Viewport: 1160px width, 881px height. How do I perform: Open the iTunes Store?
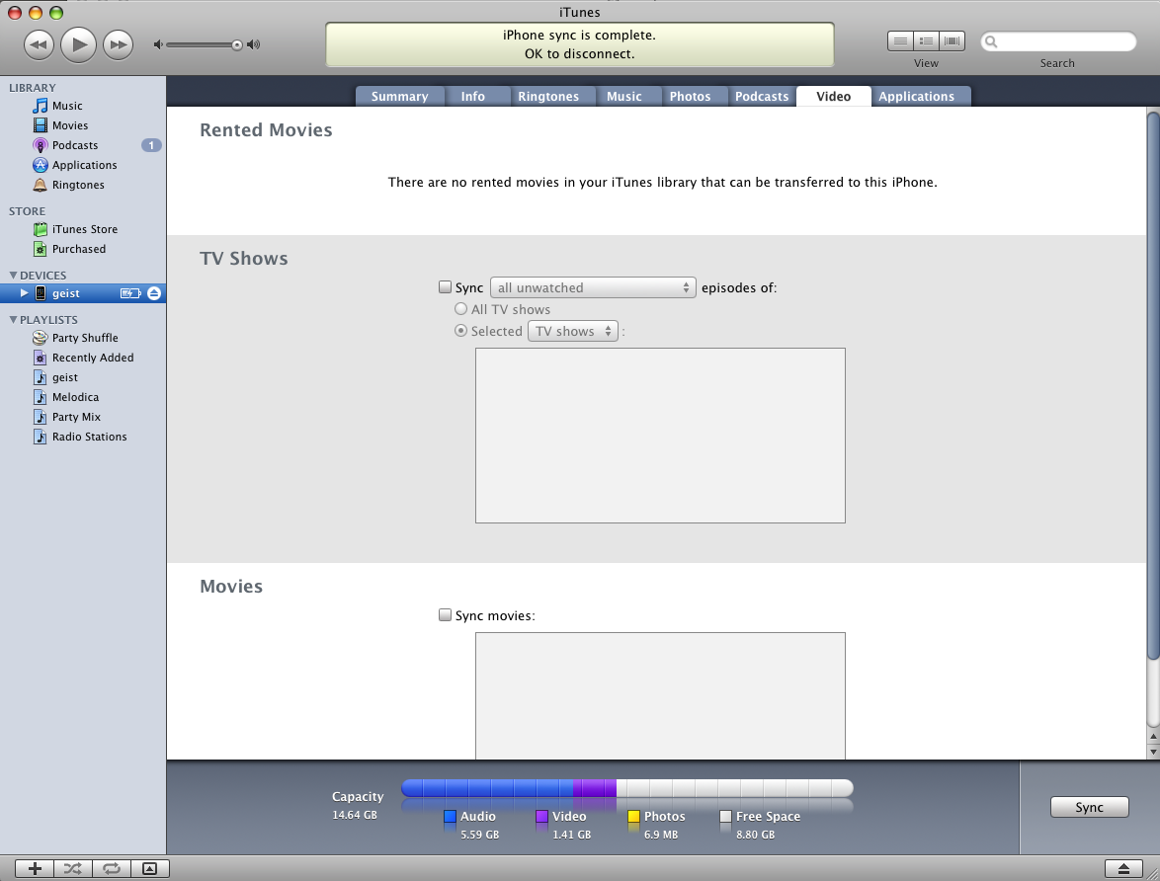[83, 229]
